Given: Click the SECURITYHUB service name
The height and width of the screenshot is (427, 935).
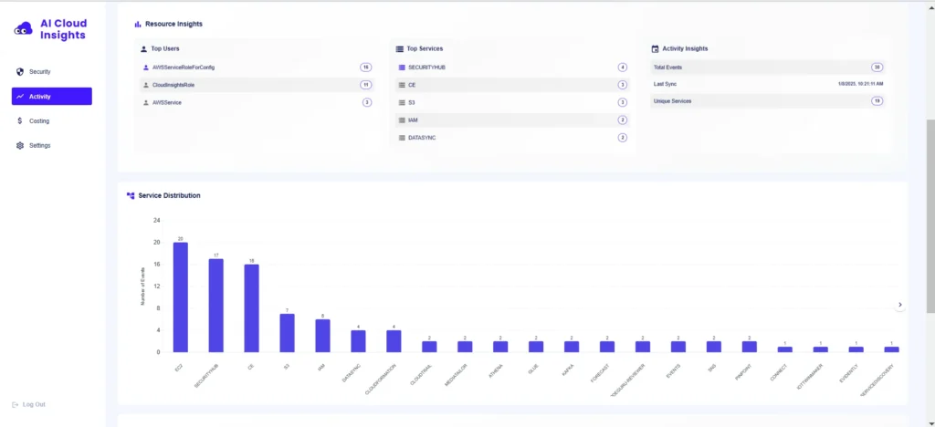Looking at the screenshot, I should click(x=427, y=68).
